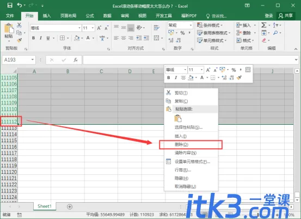The height and width of the screenshot is (219, 301).
Task: Toggle Bold in the ribbon font group
Action: point(33,38)
